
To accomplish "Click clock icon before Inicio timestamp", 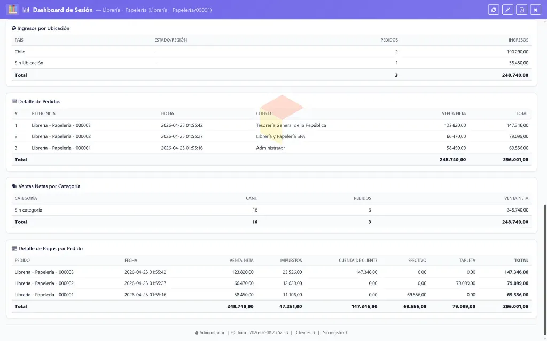I will [233, 332].
